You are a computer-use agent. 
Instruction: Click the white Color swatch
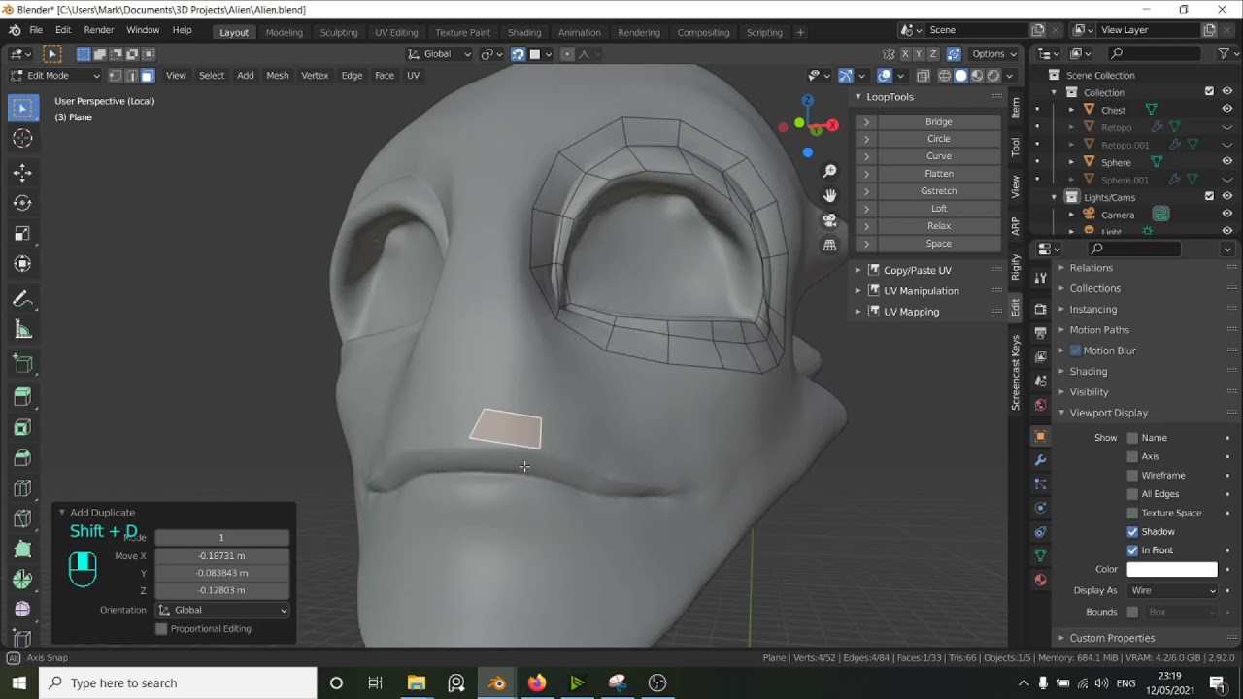tap(1171, 570)
